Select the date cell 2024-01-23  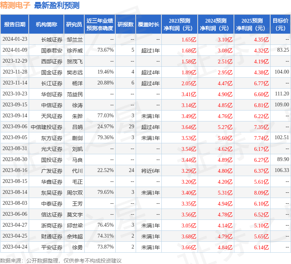point(15,39)
